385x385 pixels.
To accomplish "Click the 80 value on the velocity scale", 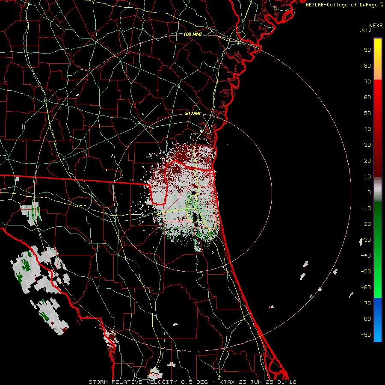I will click(x=367, y=66).
